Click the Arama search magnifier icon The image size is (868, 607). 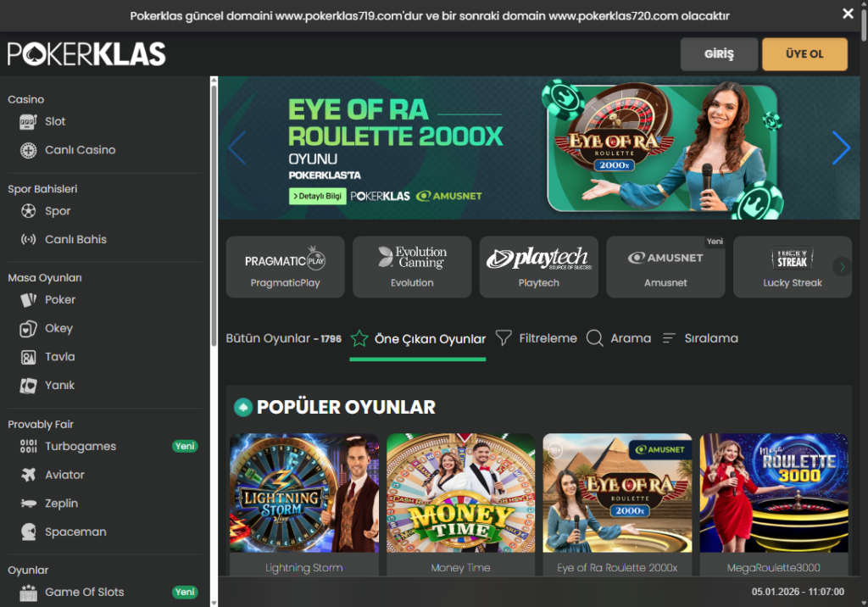(595, 338)
